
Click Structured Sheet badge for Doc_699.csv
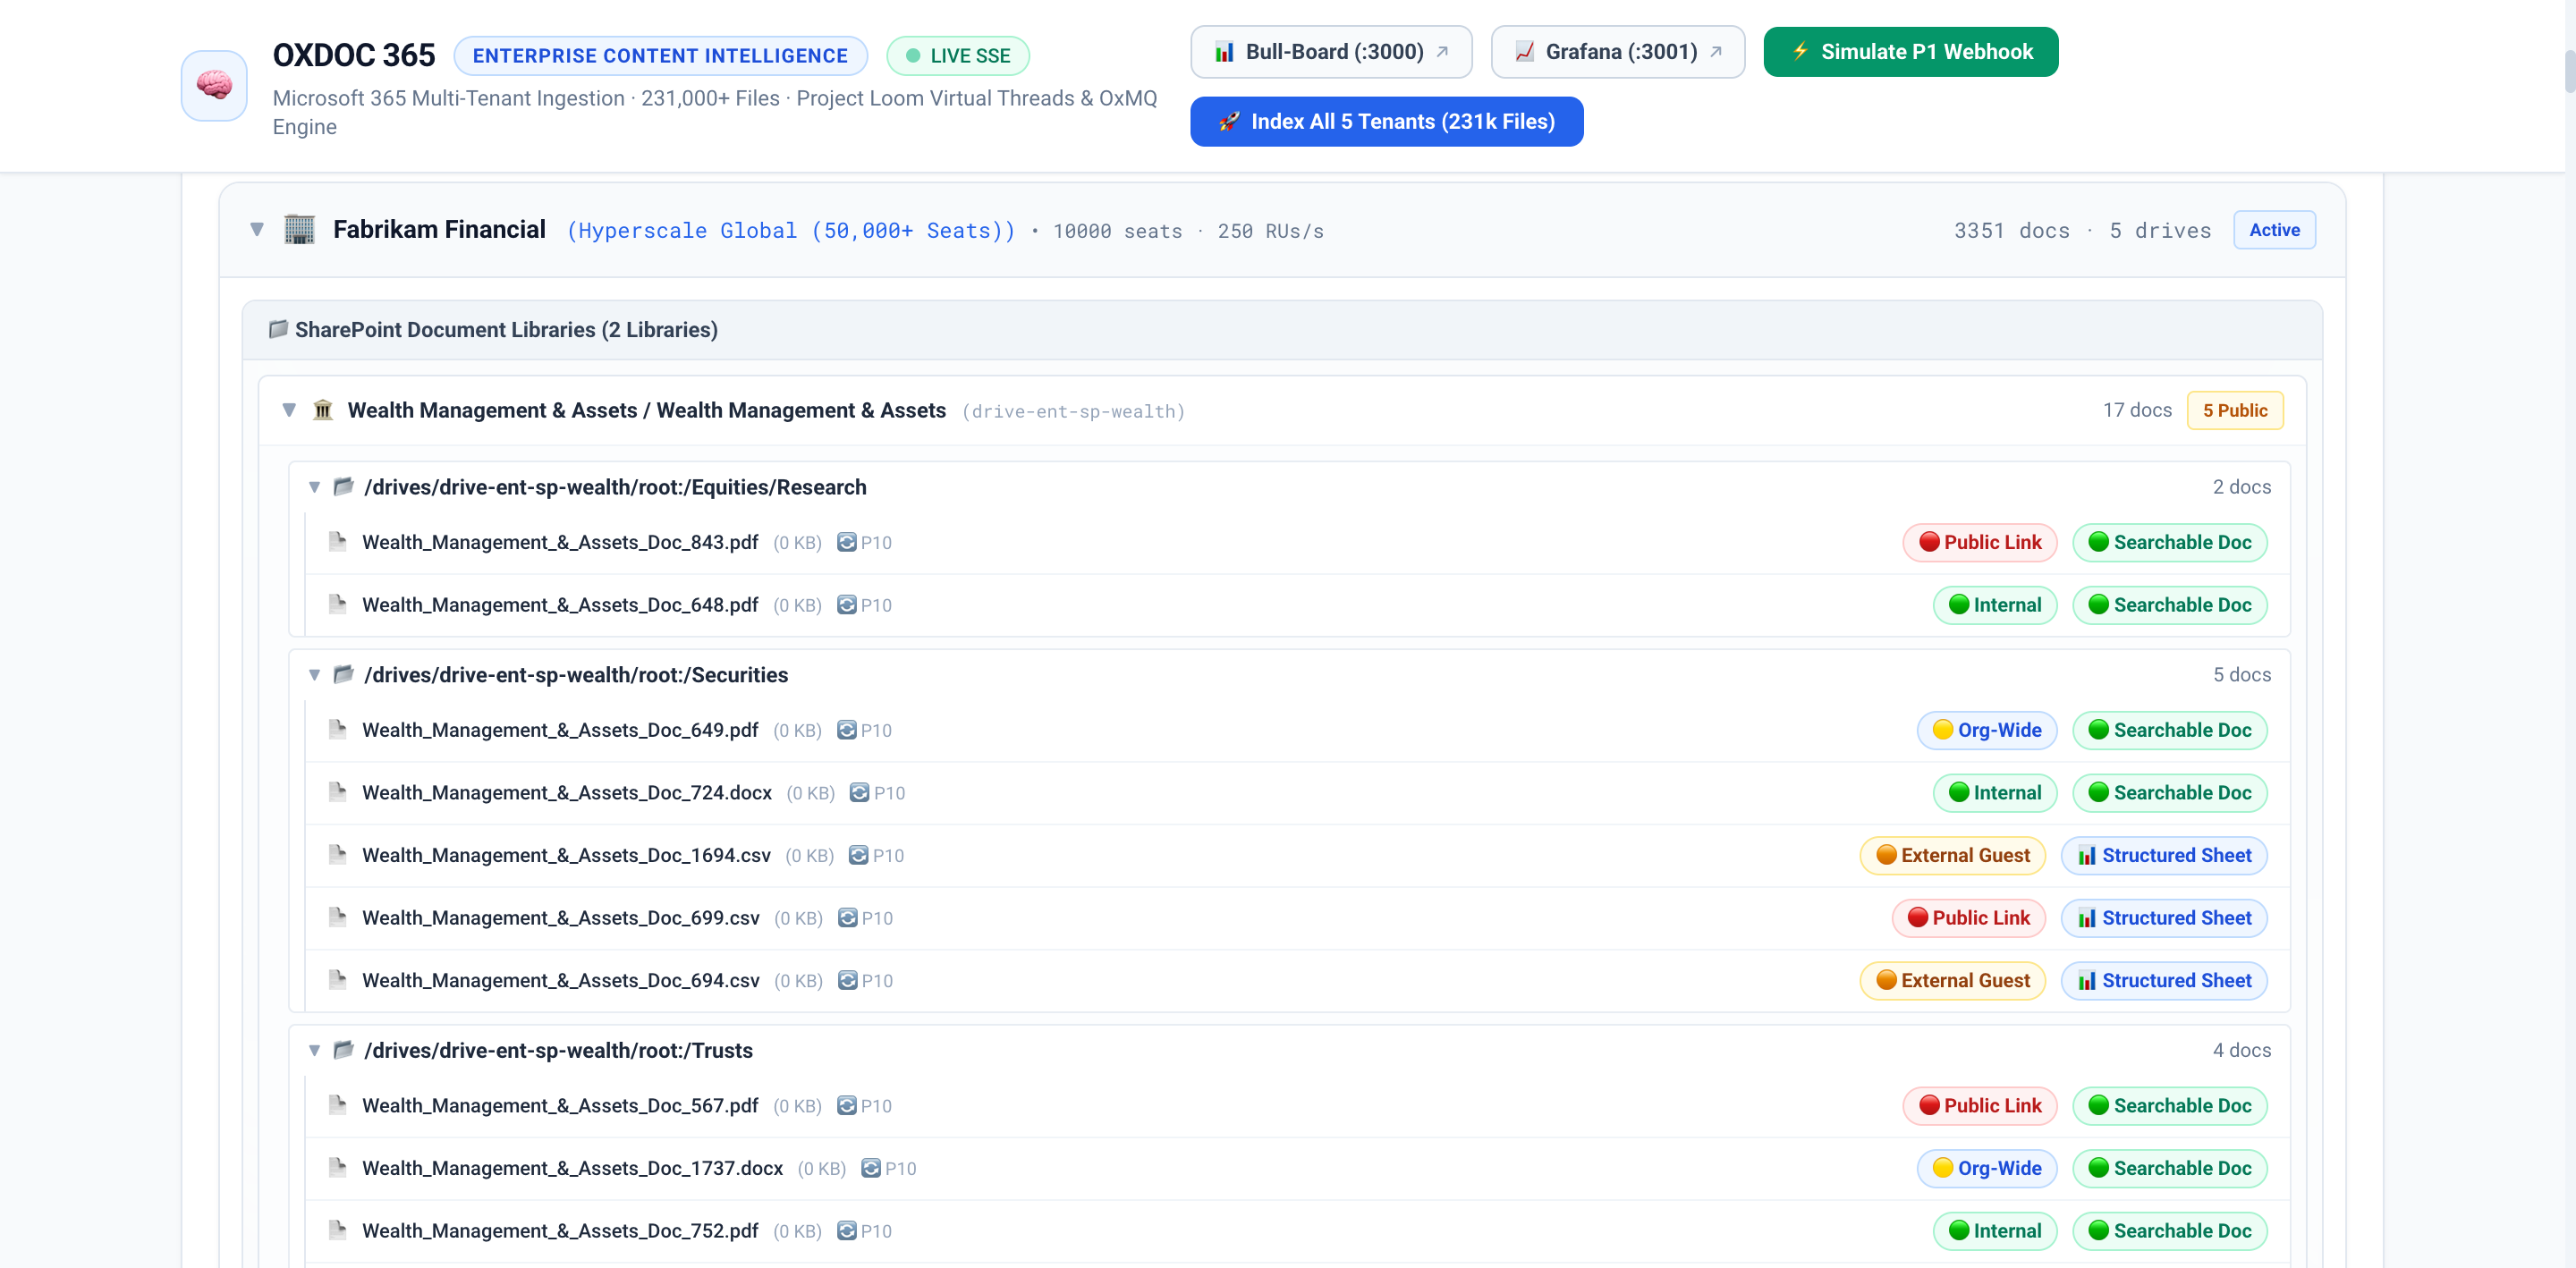[x=2164, y=918]
